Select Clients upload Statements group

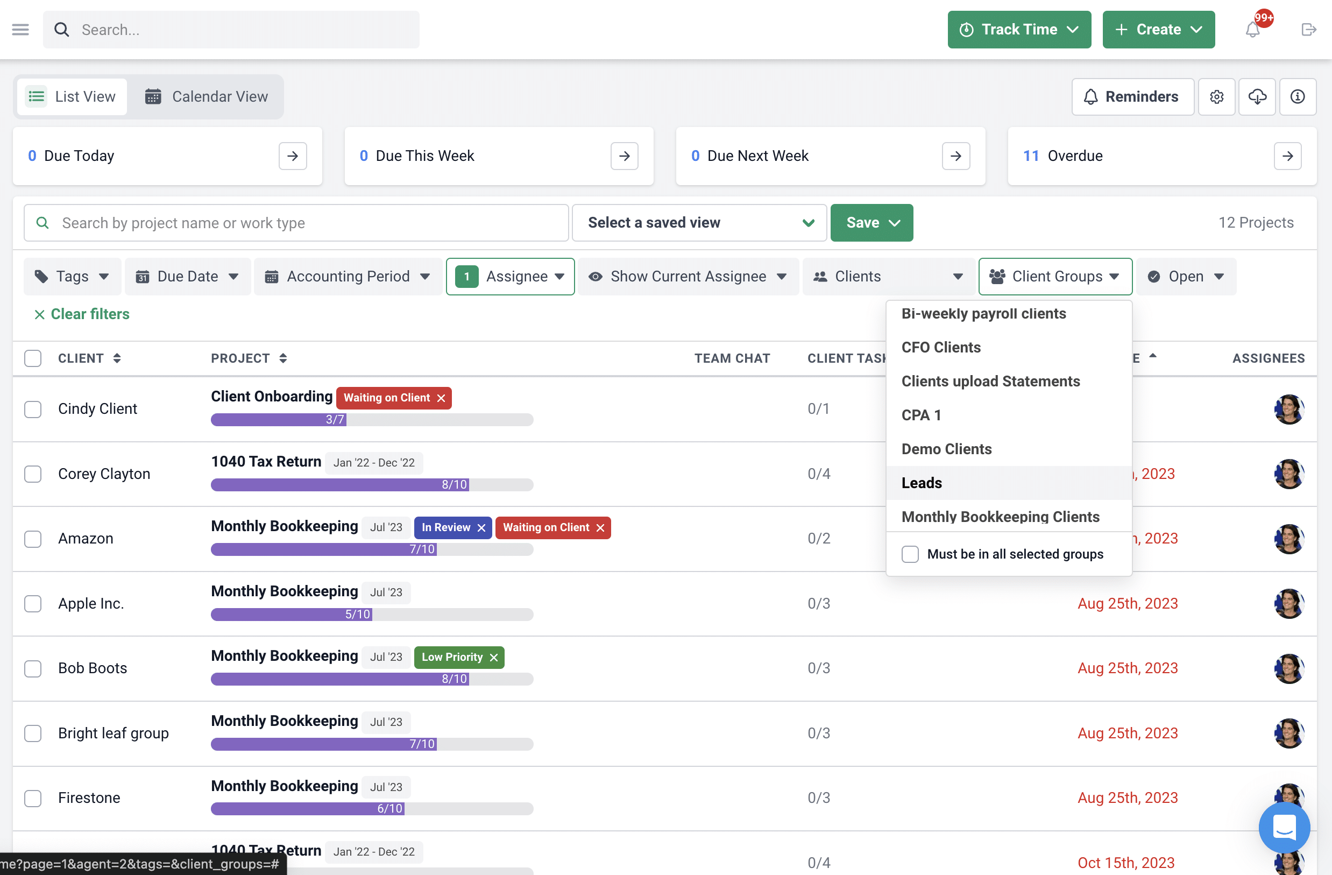point(1009,382)
